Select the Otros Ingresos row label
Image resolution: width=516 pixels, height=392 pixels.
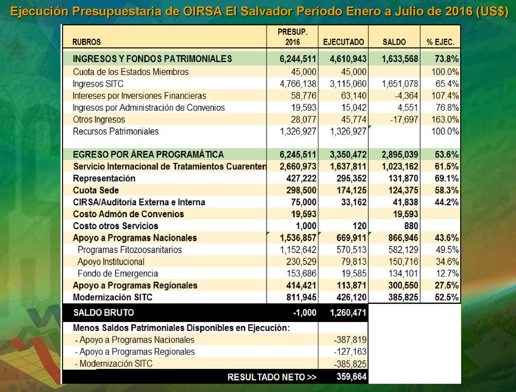[x=99, y=119]
